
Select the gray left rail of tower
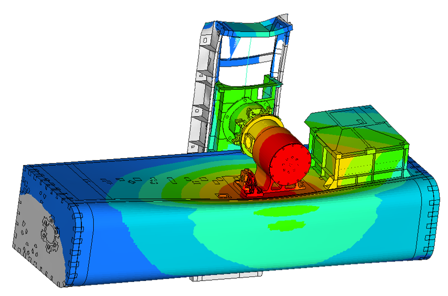pyautogui.click(x=204, y=87)
